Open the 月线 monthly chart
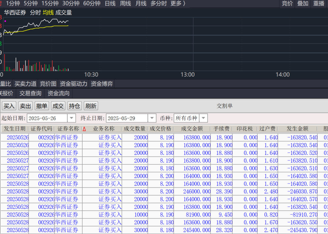 [141, 3]
